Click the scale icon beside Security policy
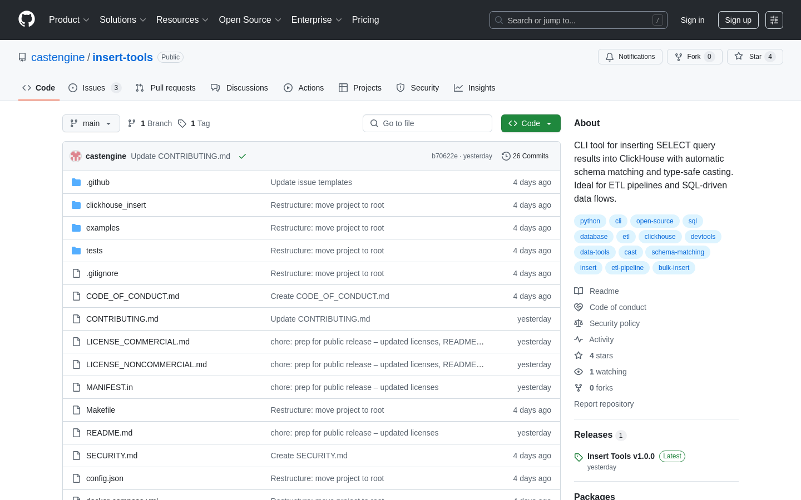Image resolution: width=801 pixels, height=500 pixels. (x=578, y=323)
